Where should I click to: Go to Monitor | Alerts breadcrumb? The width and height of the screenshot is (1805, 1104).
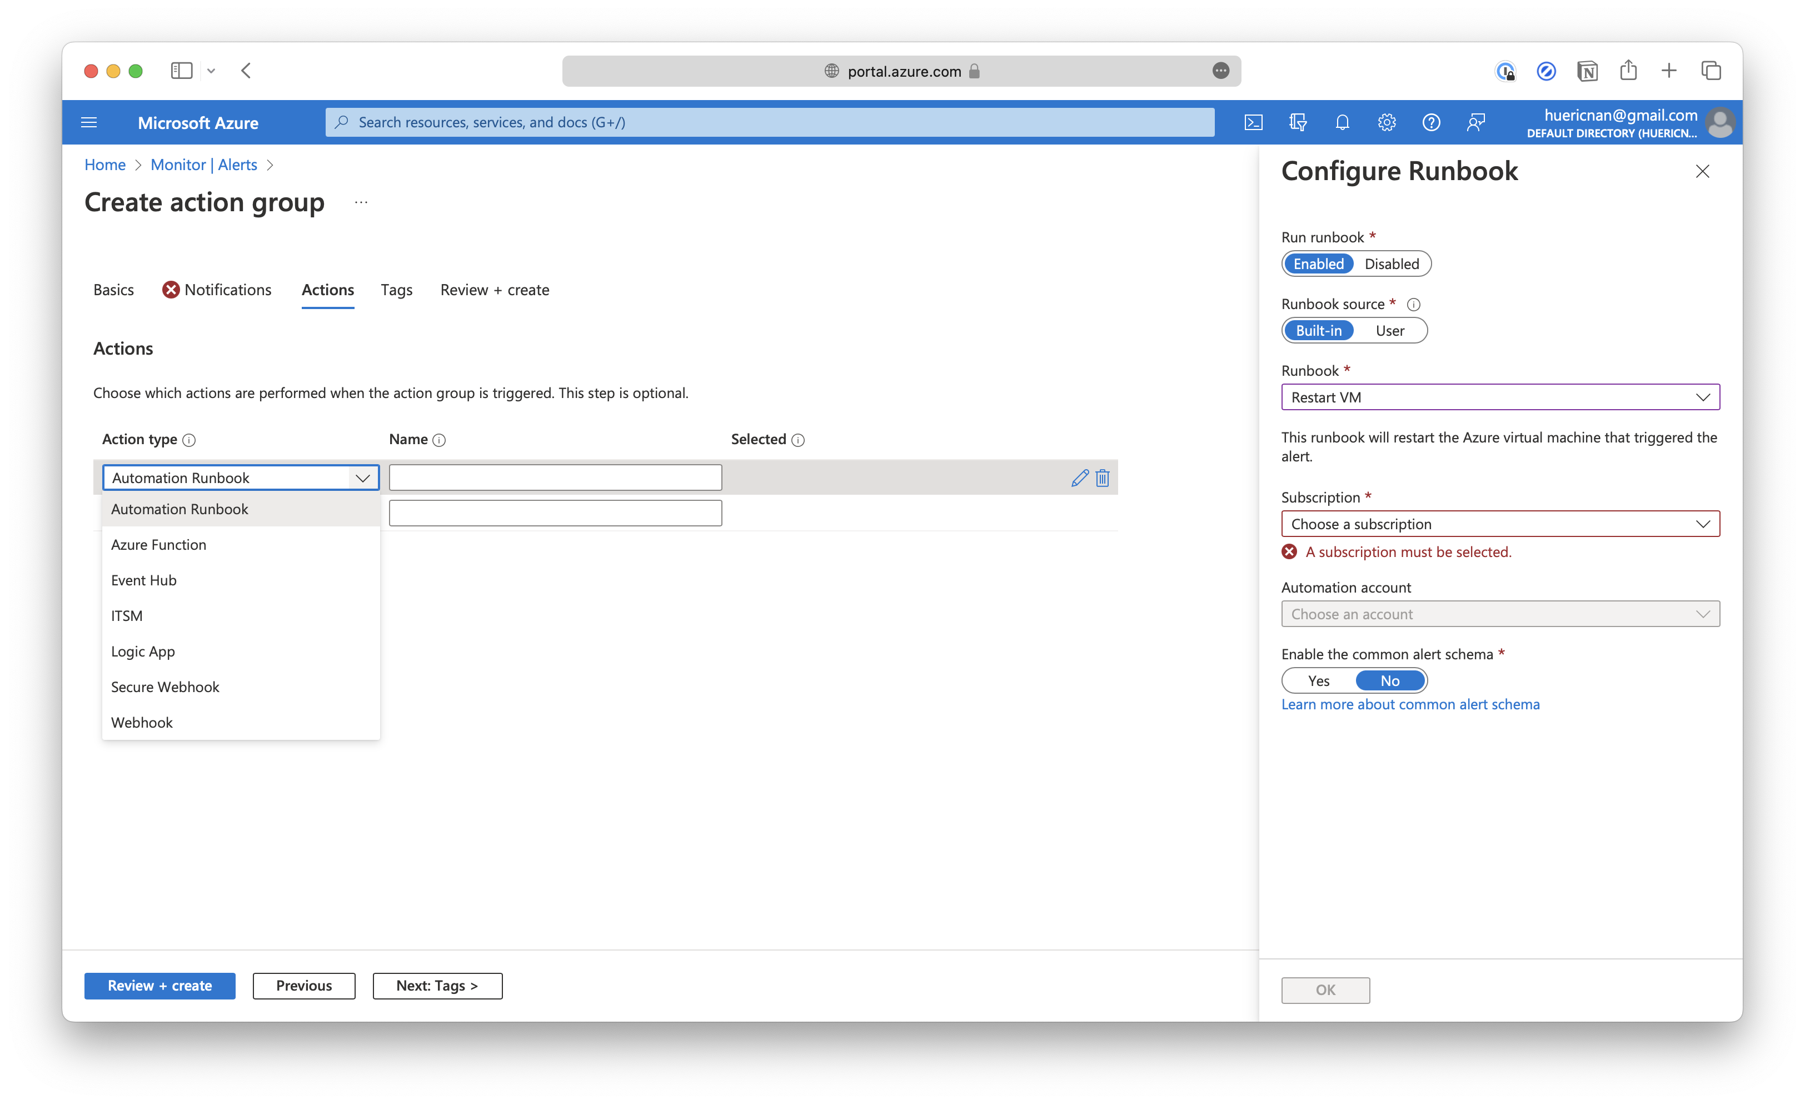203,165
